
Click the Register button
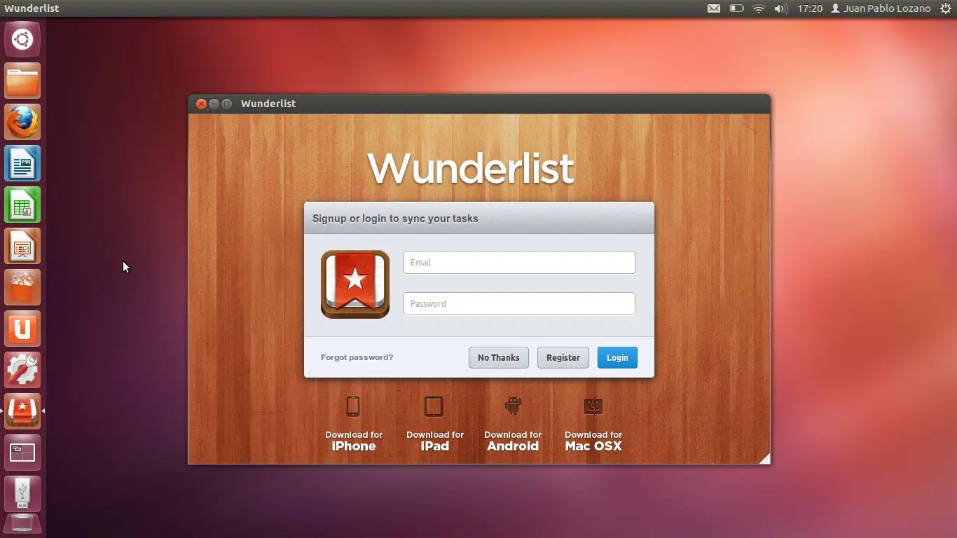563,357
